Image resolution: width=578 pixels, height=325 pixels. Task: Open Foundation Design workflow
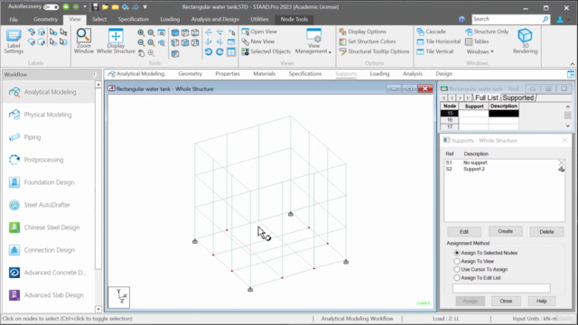(49, 182)
